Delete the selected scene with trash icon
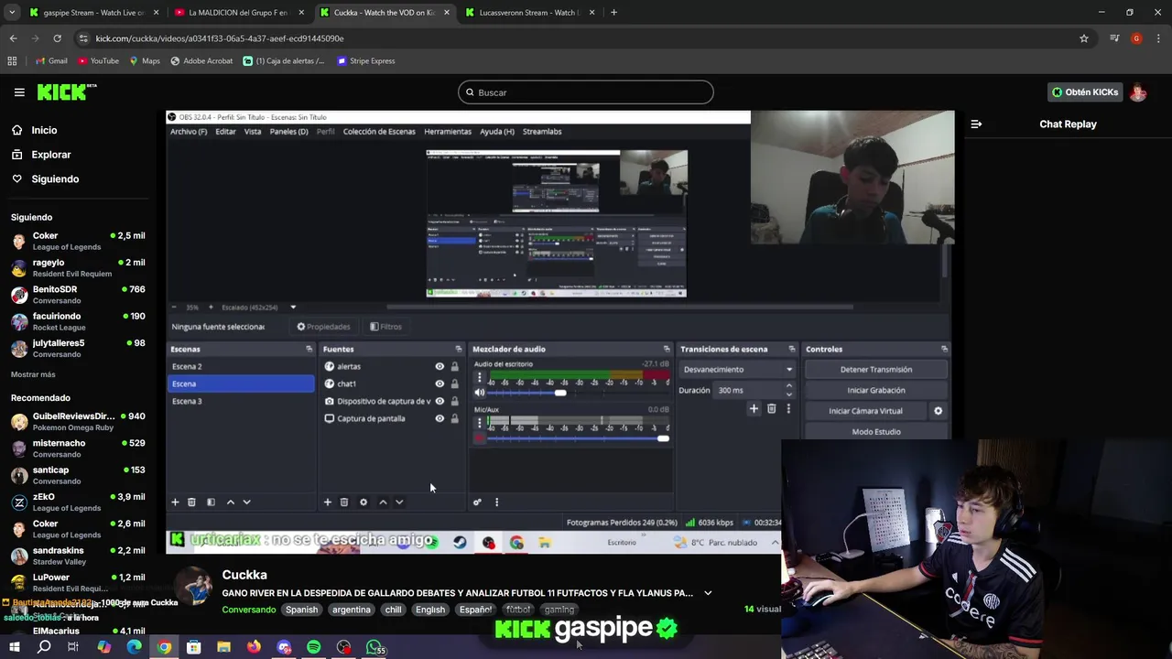This screenshot has width=1172, height=659. [191, 502]
